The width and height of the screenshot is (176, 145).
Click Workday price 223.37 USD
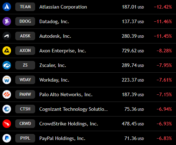point(133,80)
